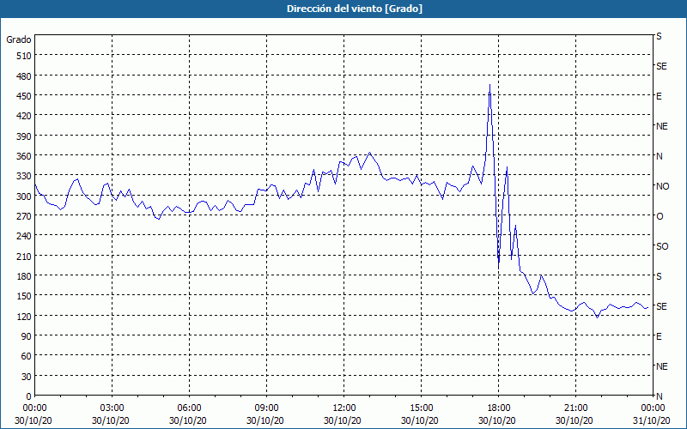The width and height of the screenshot is (687, 429).
Task: Click the chart title 'Dirección del viento [Grado]'
Action: point(355,9)
